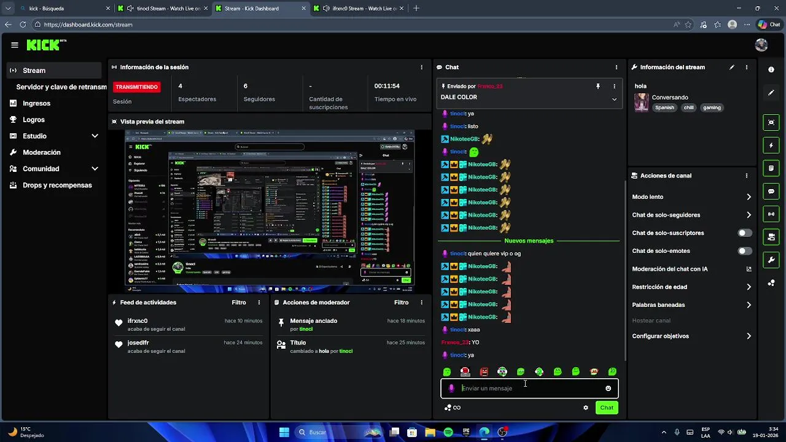Viewport: 786px width, 442px height.
Task: Open Acciones de moderador three-dot menu
Action: (x=421, y=303)
